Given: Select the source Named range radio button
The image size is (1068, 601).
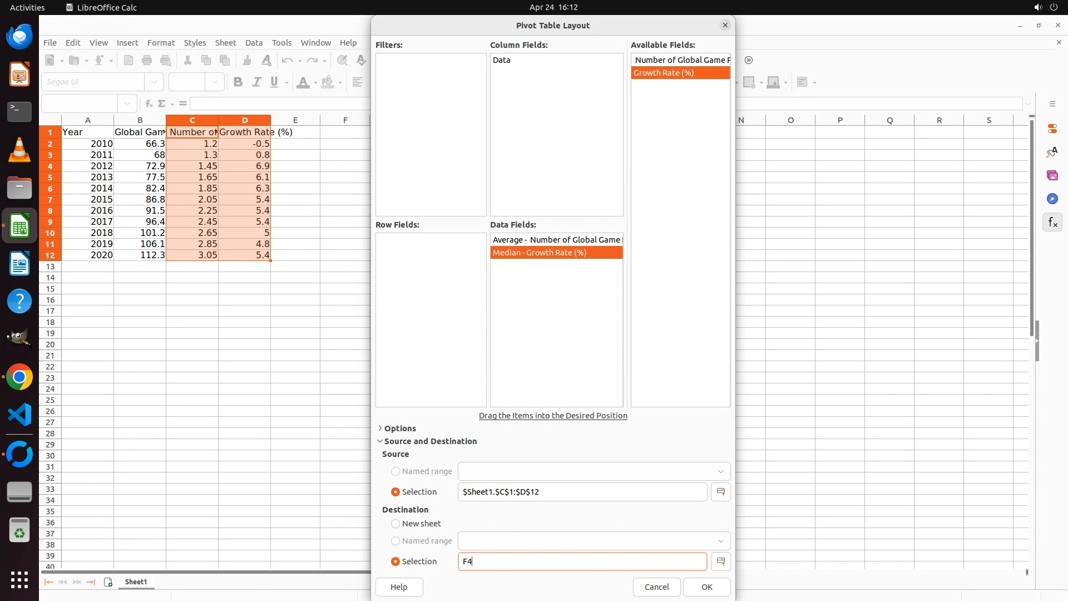Looking at the screenshot, I should 395,471.
